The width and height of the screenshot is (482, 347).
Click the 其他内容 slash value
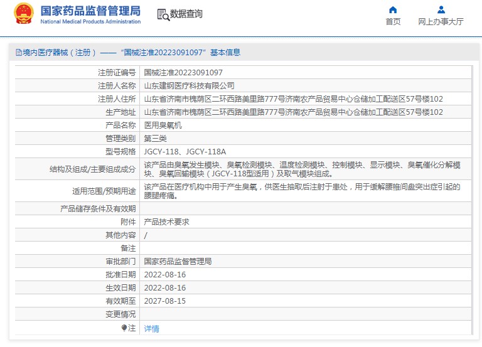(x=146, y=235)
